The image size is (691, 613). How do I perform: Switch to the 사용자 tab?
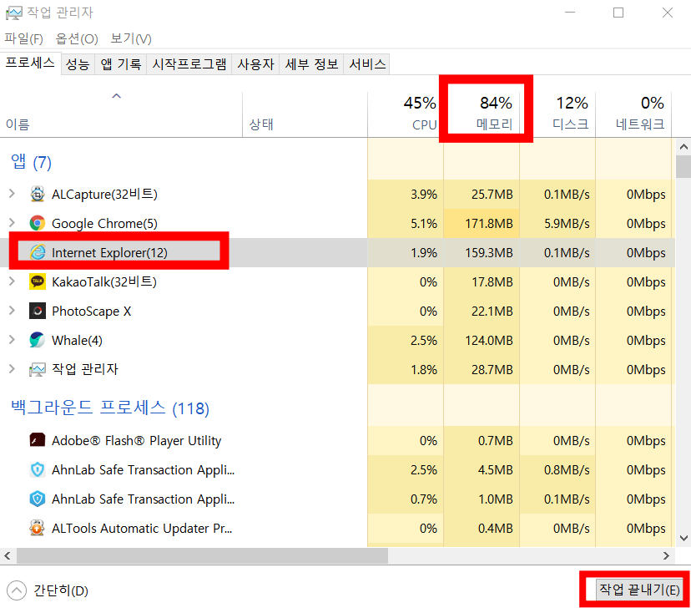point(255,64)
